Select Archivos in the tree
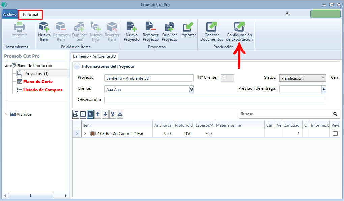The width and height of the screenshot is (344, 201). tap(24, 114)
